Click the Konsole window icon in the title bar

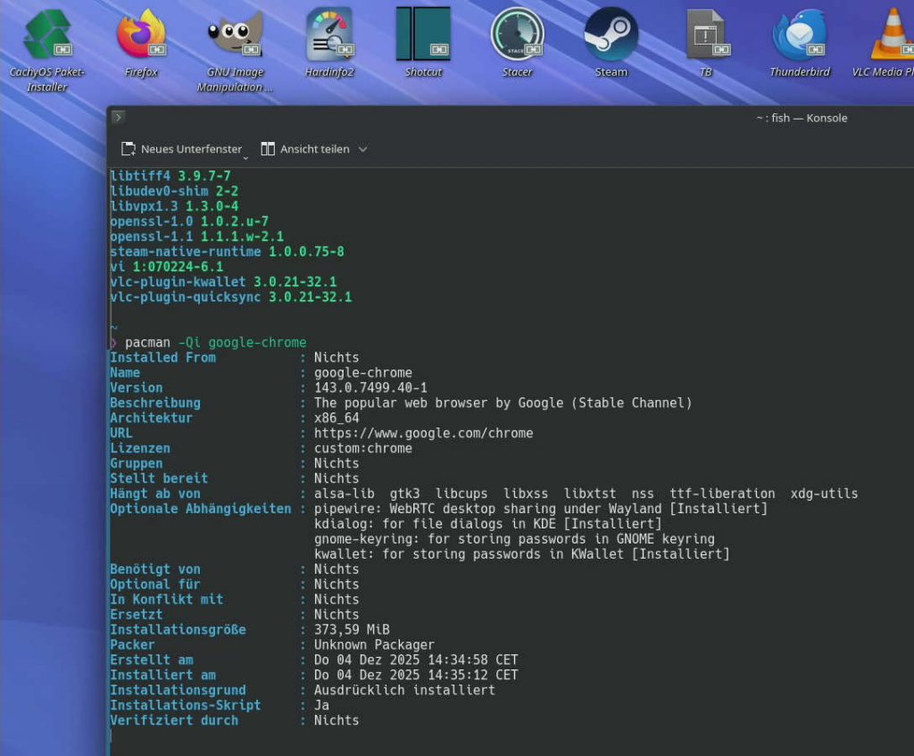(119, 117)
